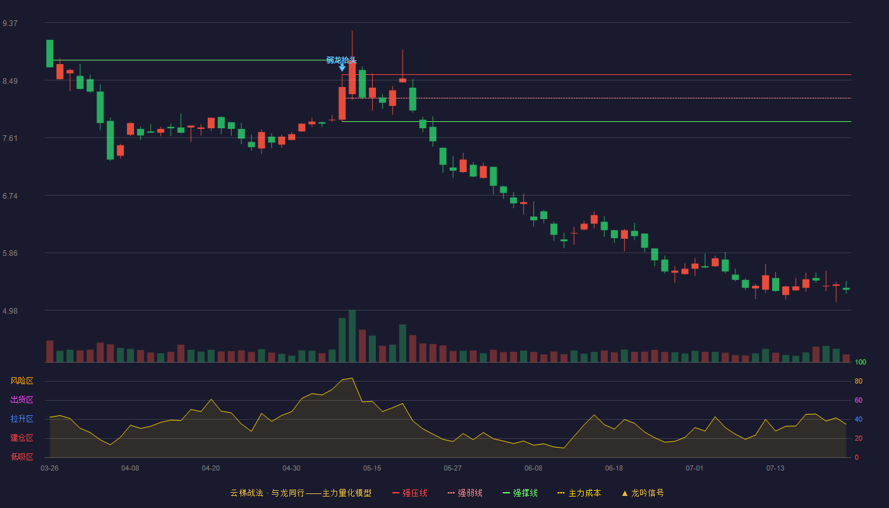Click the 5.86 price axis label

tap(10, 253)
